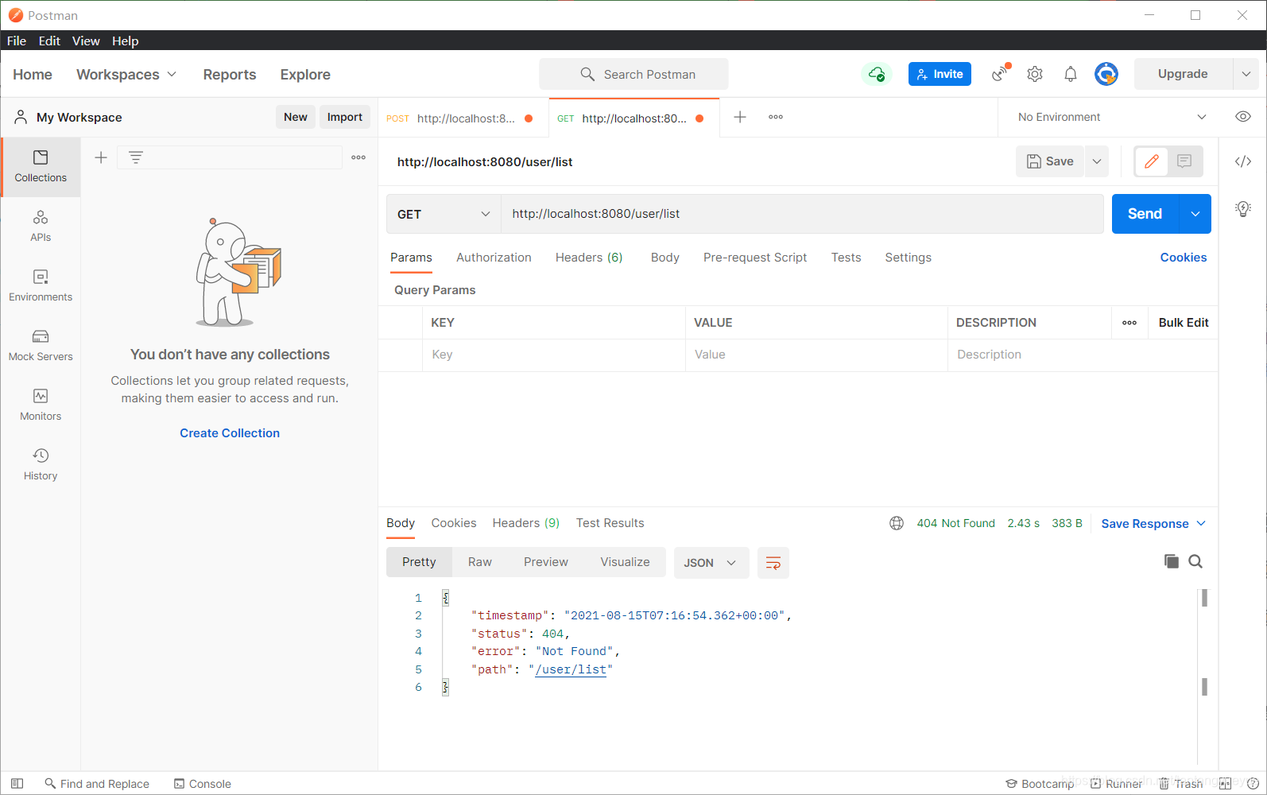Image resolution: width=1267 pixels, height=795 pixels.
Task: Open the notifications bell icon
Action: coord(1071,74)
